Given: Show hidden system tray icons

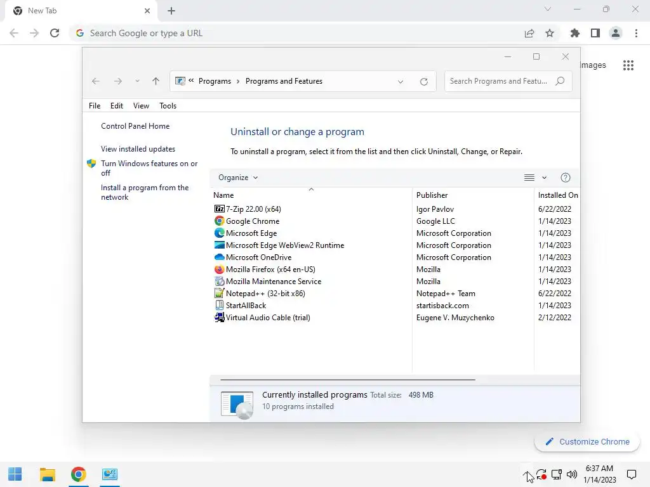Looking at the screenshot, I should [526, 474].
